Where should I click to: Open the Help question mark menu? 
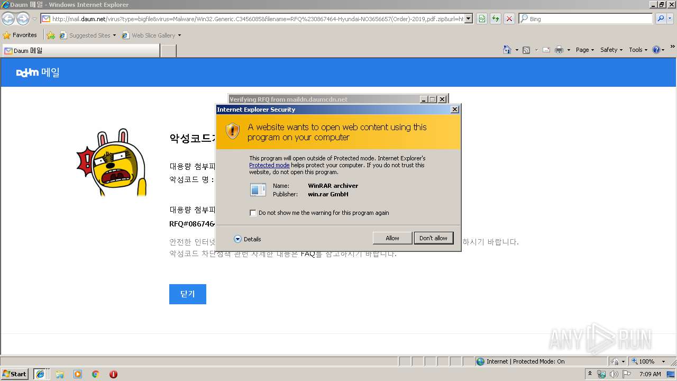[x=658, y=50]
